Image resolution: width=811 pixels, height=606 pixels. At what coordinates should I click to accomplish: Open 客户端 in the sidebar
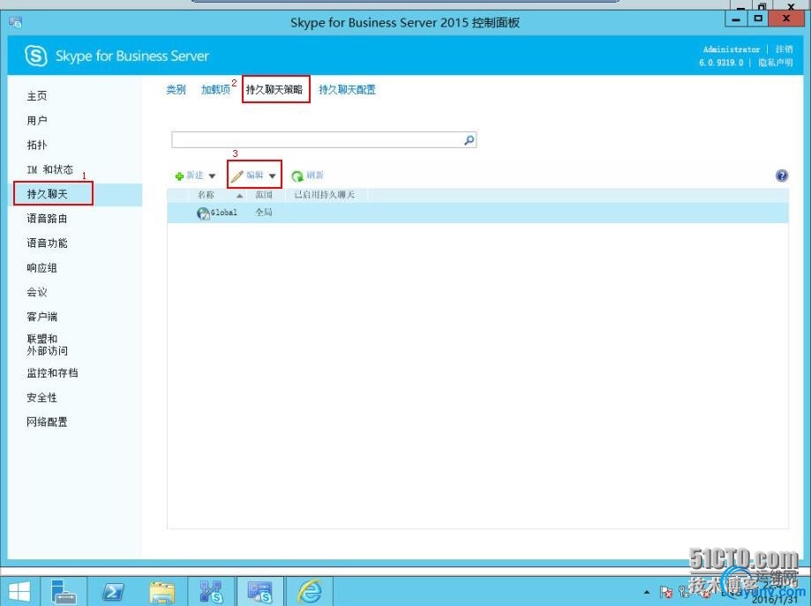coord(41,317)
